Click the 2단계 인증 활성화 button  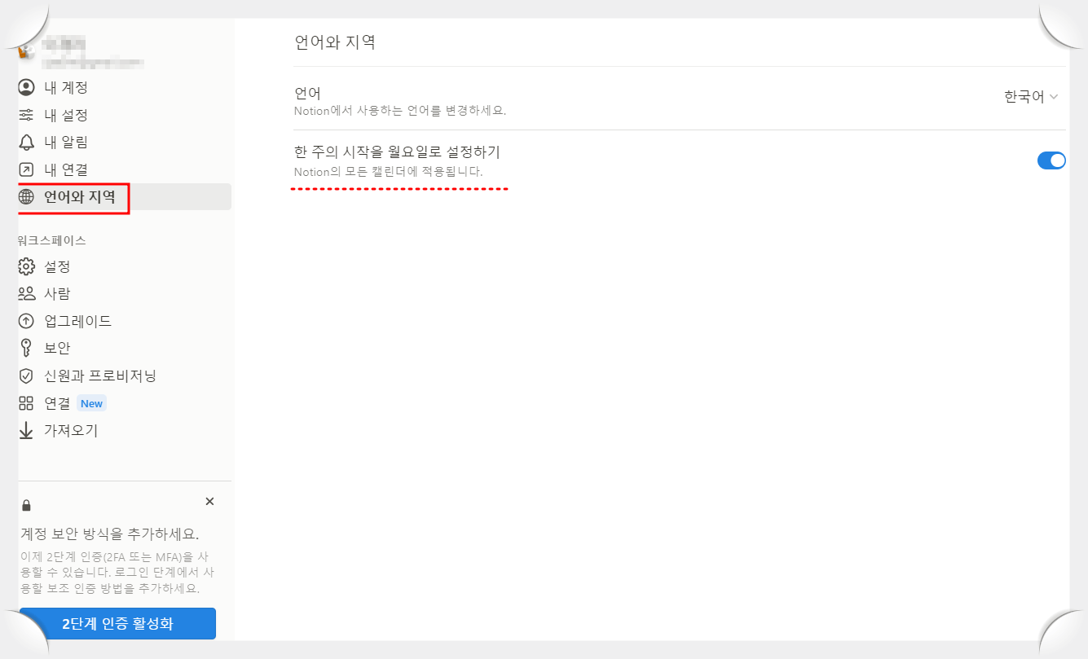tap(116, 623)
